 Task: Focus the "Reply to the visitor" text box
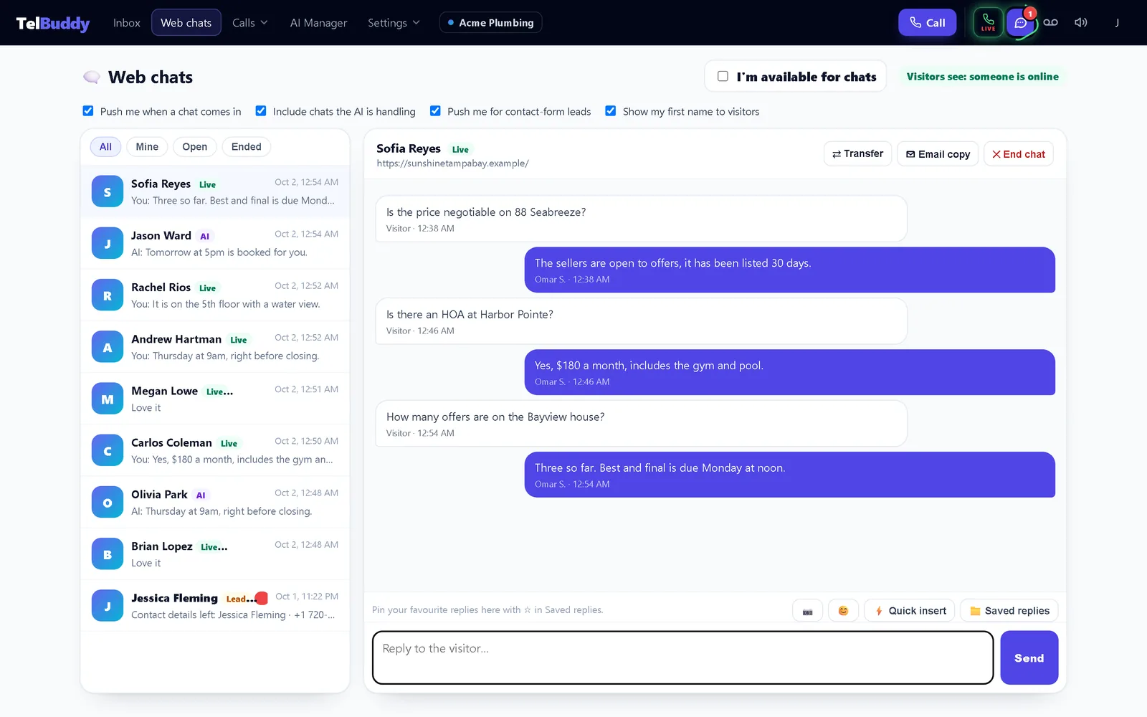tap(682, 657)
